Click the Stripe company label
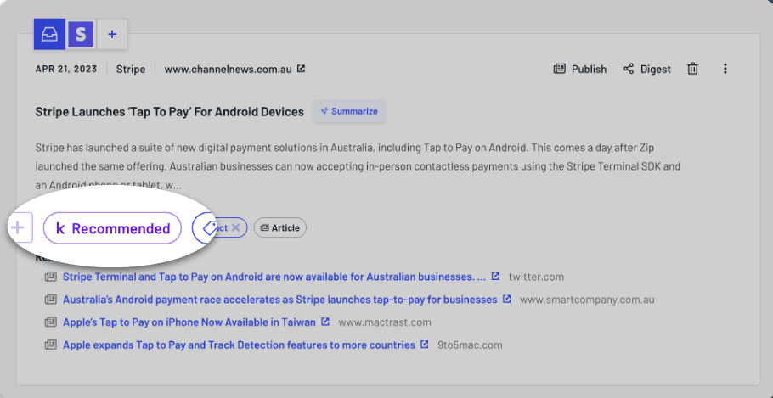This screenshot has width=773, height=398. 131,69
